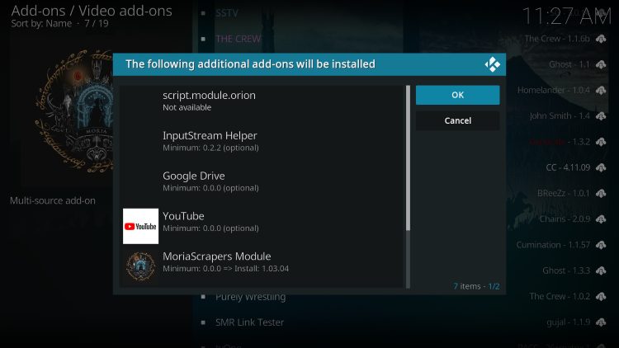The height and width of the screenshot is (348, 619).
Task: Click the Chains - 2.0.9 version label
Action: click(565, 219)
